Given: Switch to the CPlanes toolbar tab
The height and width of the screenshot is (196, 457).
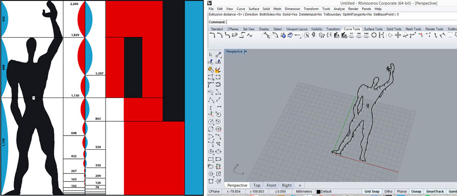Looking at the screenshot, I should [x=233, y=29].
